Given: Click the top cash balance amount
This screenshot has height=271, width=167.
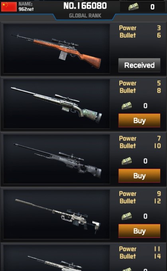Looking at the screenshot, I should (152, 7).
